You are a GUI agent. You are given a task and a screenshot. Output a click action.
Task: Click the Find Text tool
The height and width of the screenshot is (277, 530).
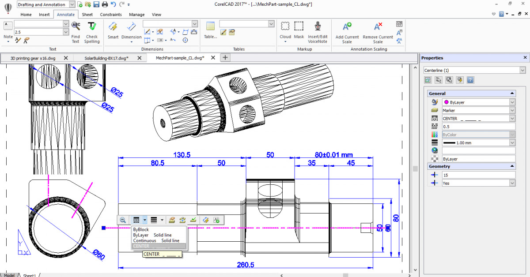[x=76, y=32]
